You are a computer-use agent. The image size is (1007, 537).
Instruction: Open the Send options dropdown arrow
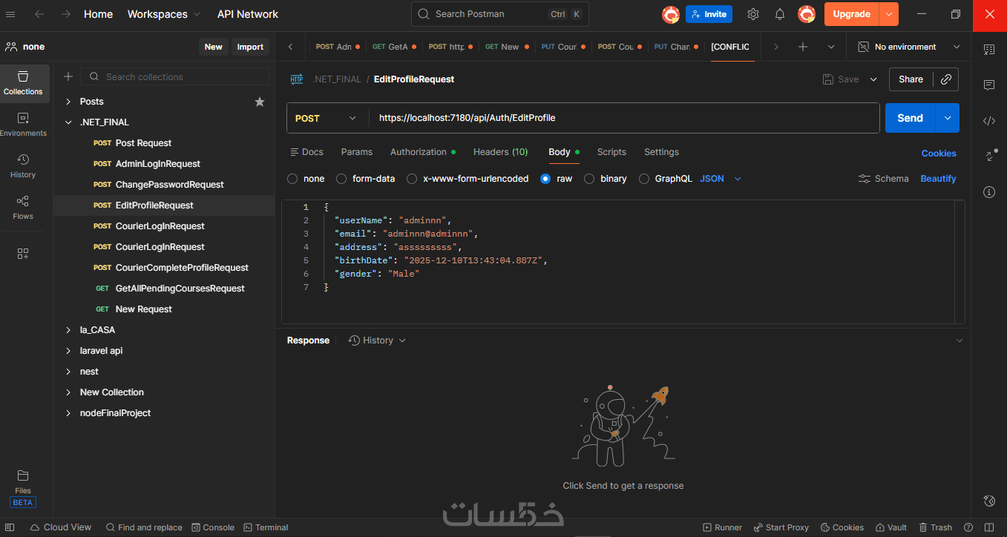click(947, 118)
